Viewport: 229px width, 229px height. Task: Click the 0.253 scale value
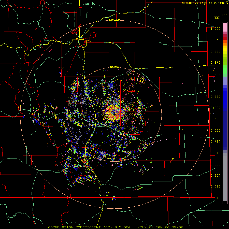click(x=216, y=187)
